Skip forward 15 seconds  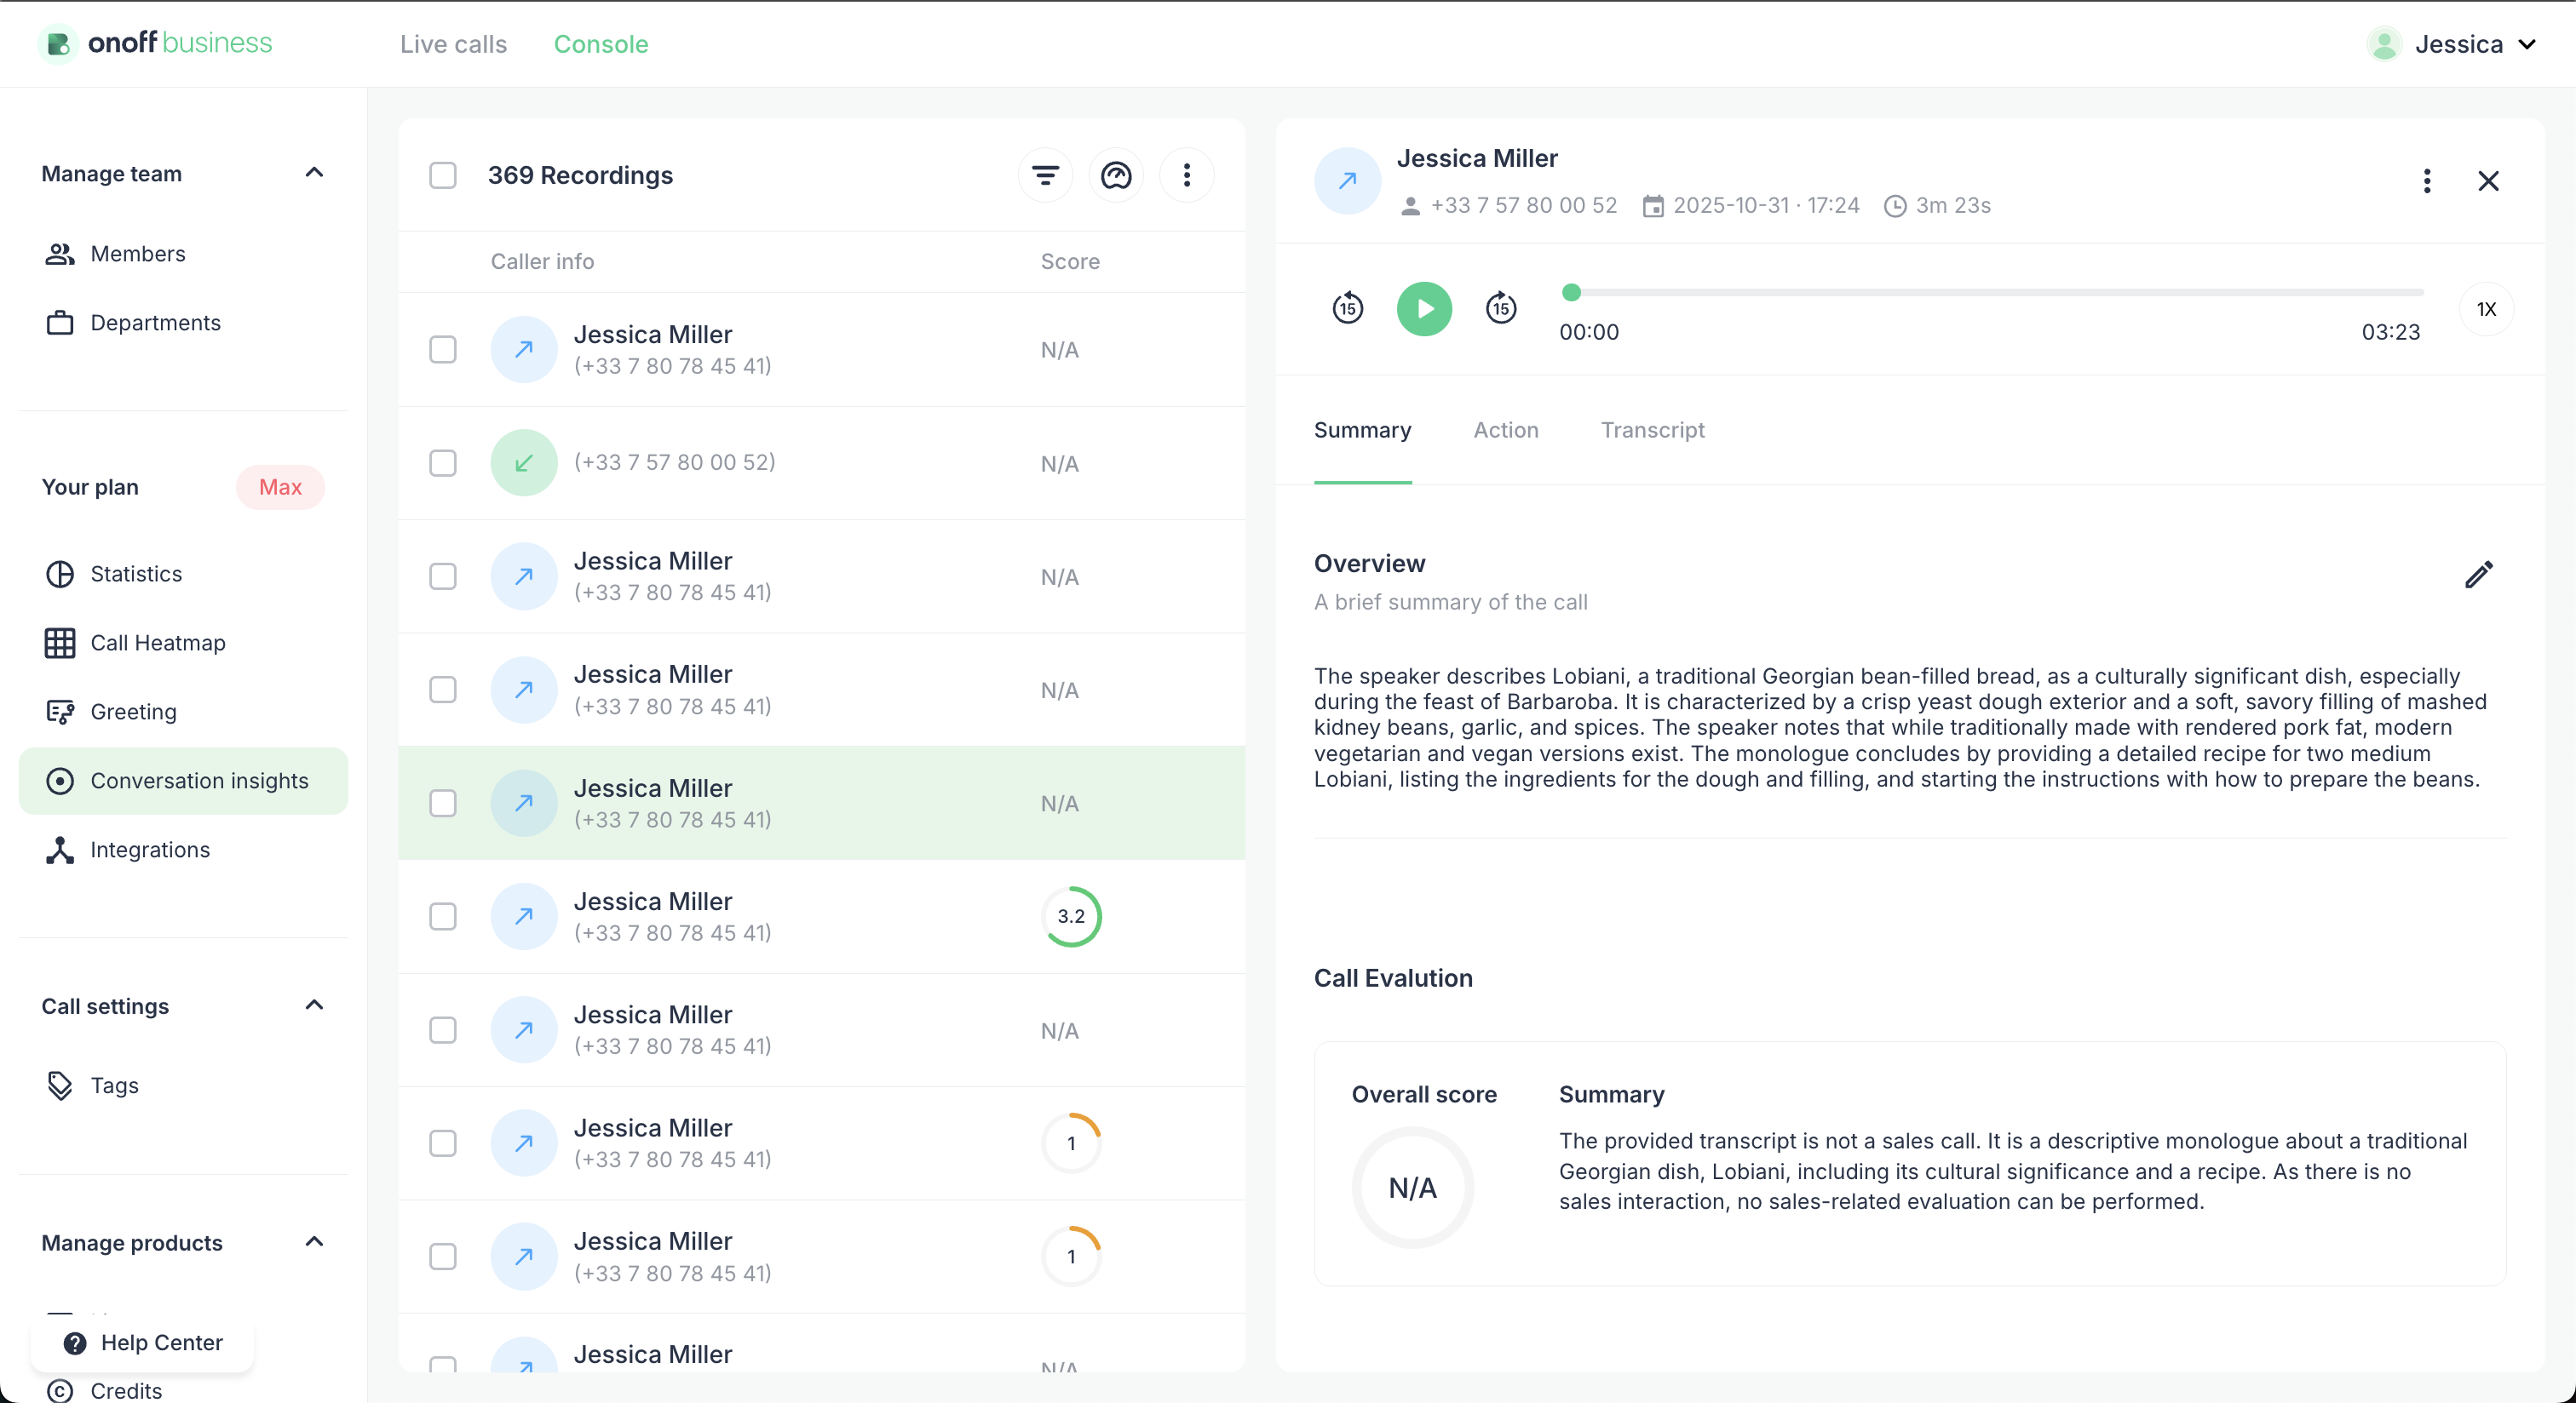[x=1500, y=309]
